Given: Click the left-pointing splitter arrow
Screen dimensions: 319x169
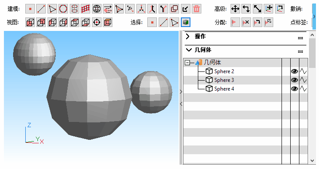Looking at the screenshot, I should pos(181,104).
